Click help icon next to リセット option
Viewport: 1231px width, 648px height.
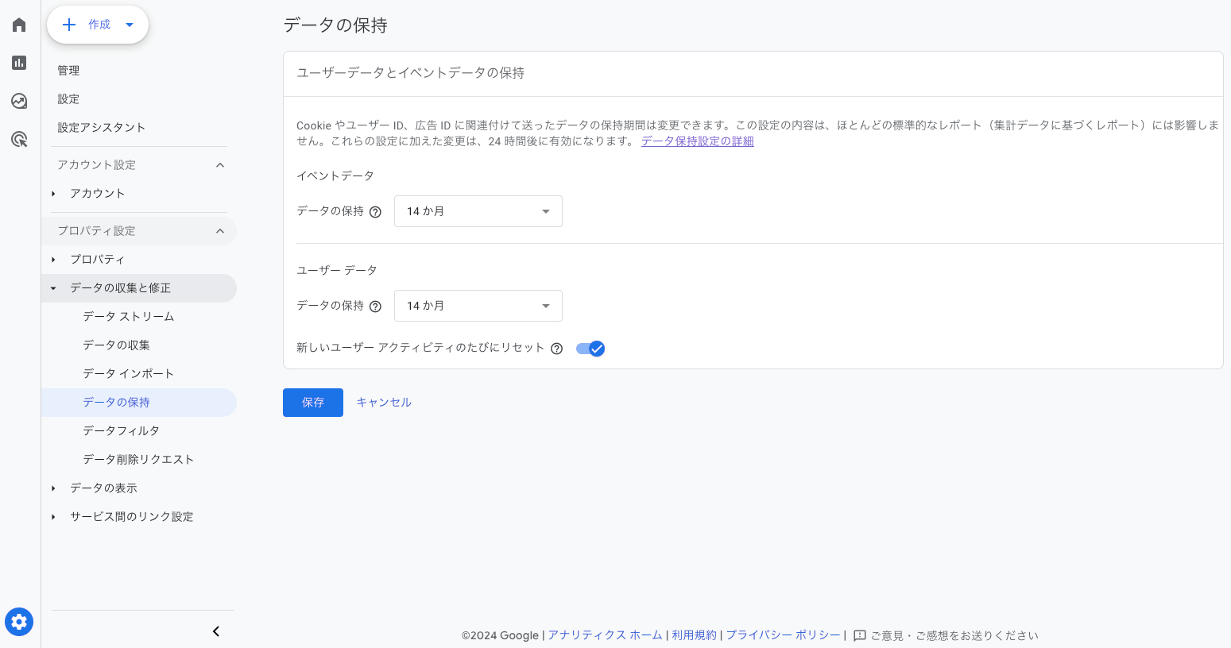[x=557, y=349]
